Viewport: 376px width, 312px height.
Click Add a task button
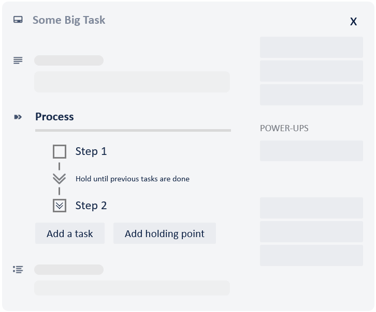[70, 233]
